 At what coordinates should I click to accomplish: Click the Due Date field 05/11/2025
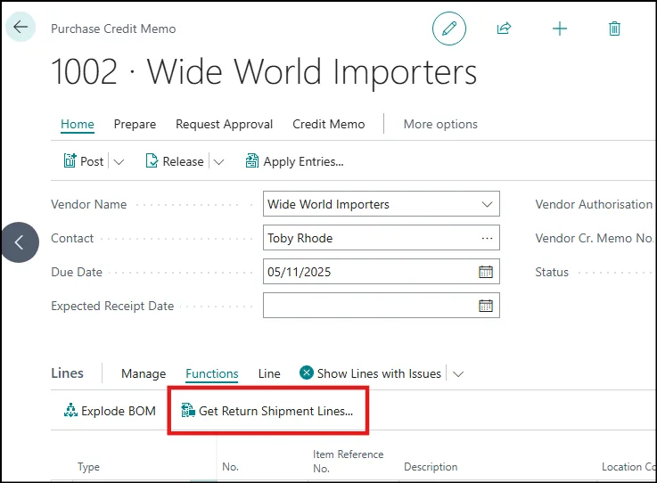[x=382, y=272]
